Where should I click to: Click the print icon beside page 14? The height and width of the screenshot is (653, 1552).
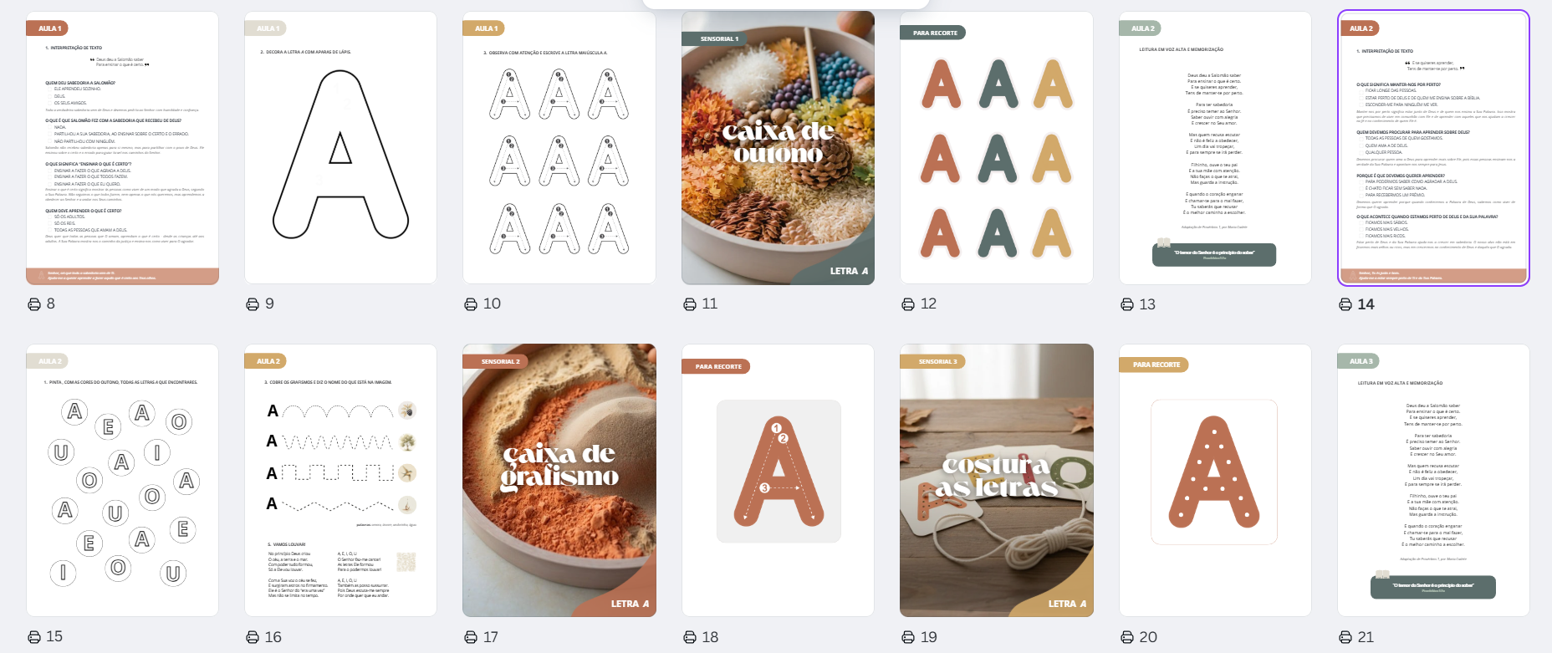(1345, 304)
